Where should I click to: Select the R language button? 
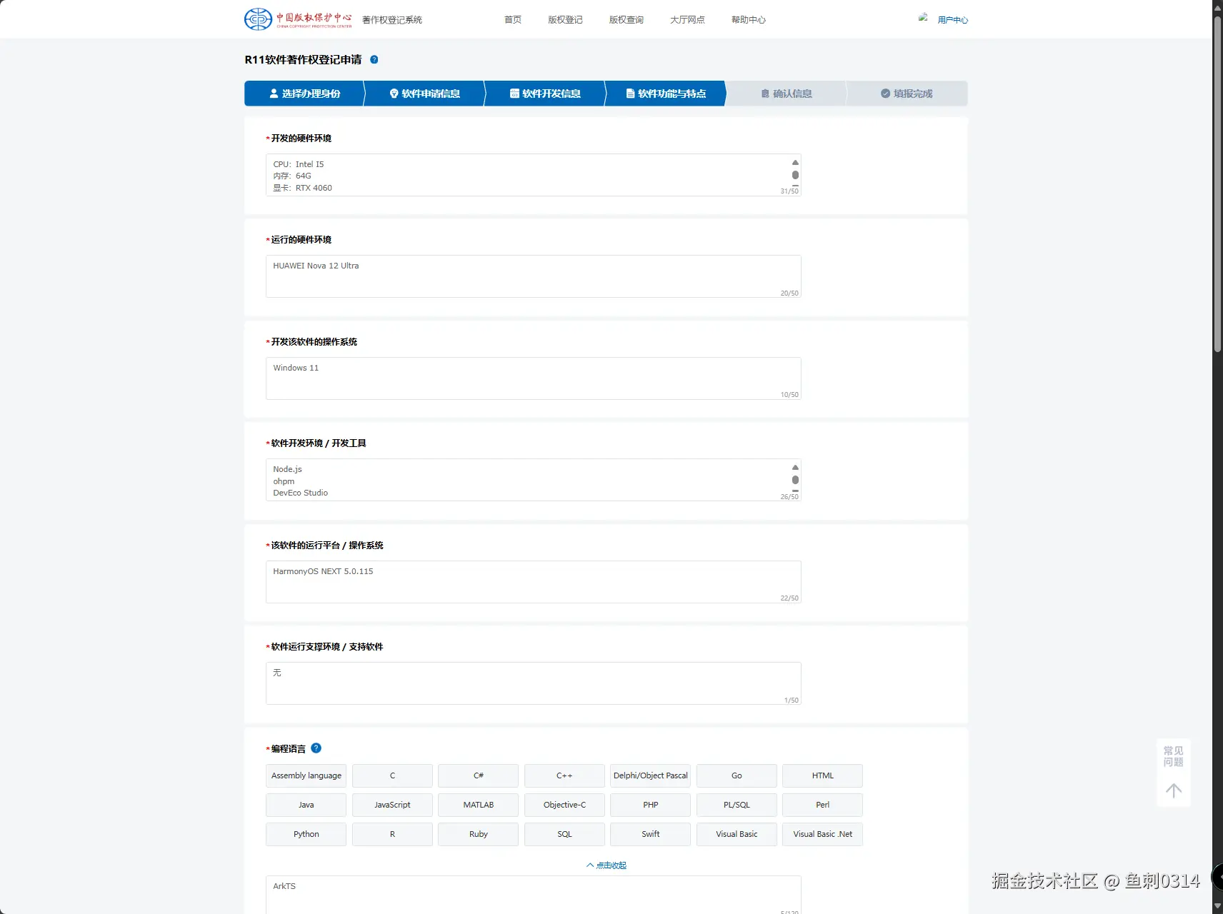click(x=392, y=834)
